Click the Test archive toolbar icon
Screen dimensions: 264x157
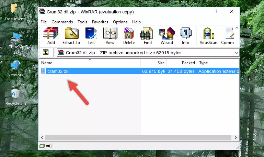[91, 33]
